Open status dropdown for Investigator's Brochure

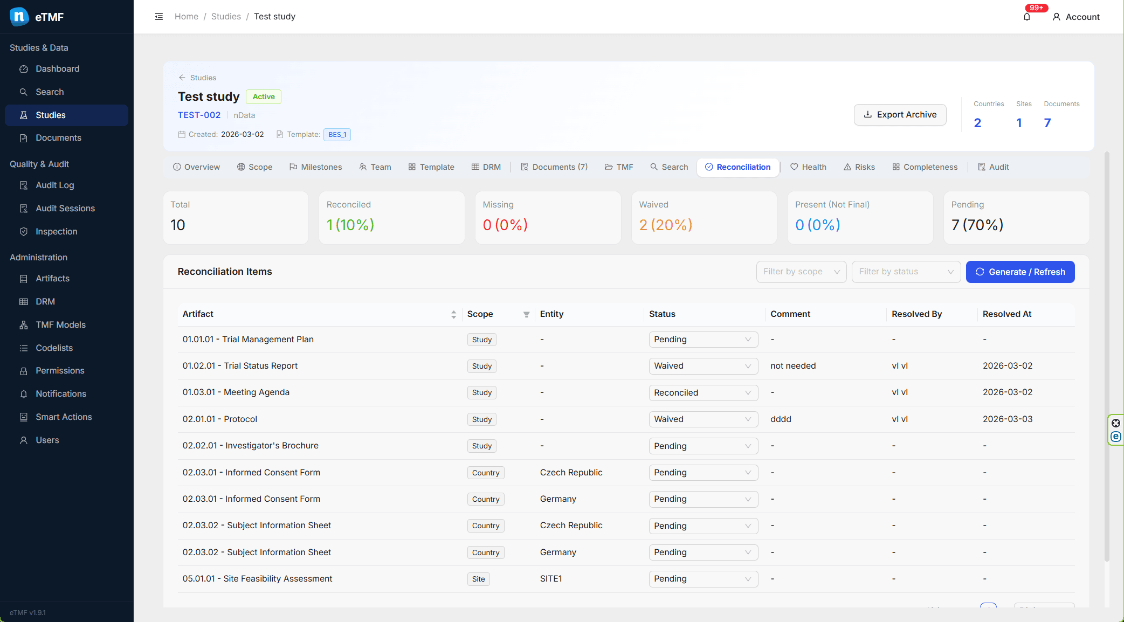coord(703,446)
